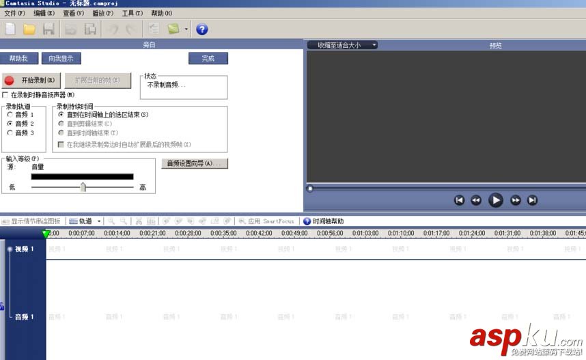The width and height of the screenshot is (586, 360).
Task: Zoom out on the timeline
Action: [124, 221]
